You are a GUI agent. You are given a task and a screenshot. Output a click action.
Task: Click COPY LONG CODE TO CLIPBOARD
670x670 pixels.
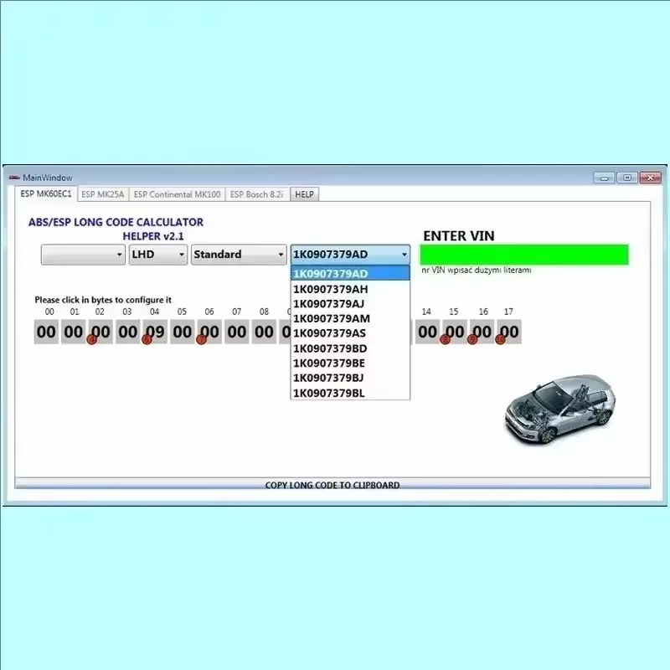click(333, 484)
